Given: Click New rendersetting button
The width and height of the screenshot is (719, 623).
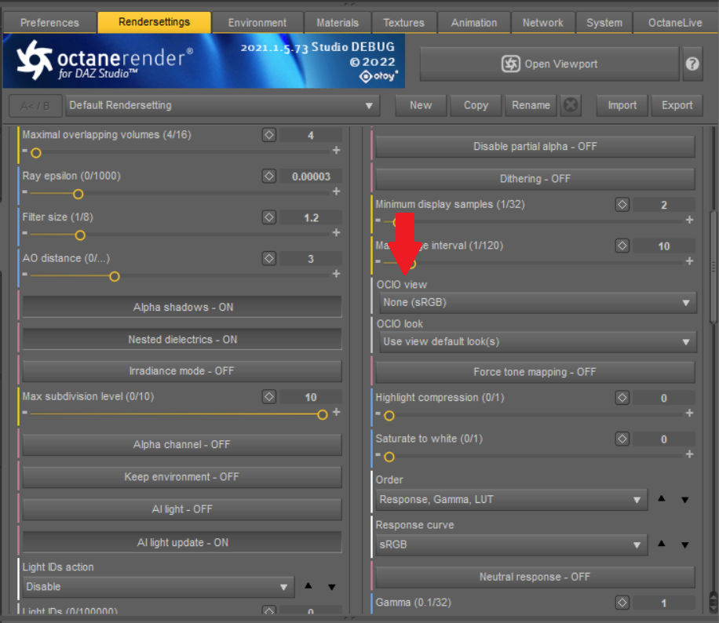Looking at the screenshot, I should tap(421, 105).
